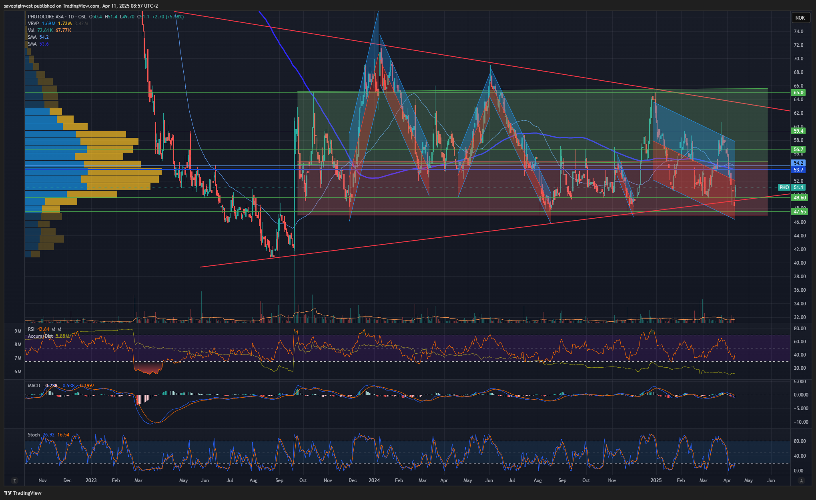
Task: Click the 2025 label on the time axis
Action: [x=656, y=480]
